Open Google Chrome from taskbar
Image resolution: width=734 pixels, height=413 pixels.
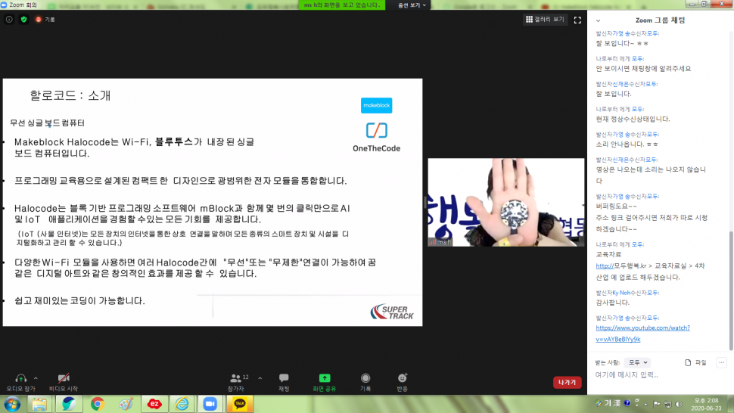click(x=98, y=404)
